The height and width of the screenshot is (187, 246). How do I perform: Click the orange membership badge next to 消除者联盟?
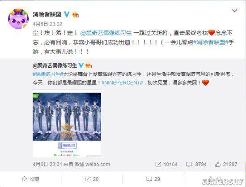[75, 15]
